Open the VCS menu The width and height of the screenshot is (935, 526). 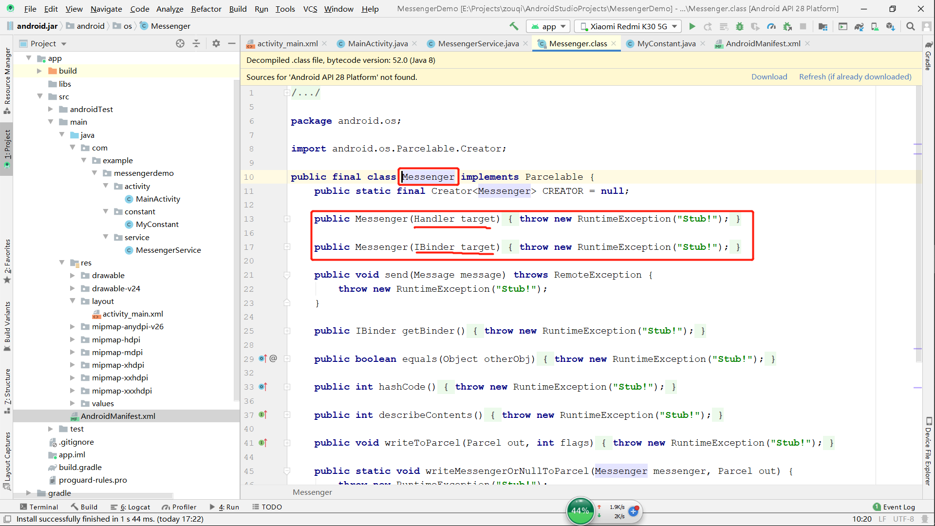click(x=310, y=9)
